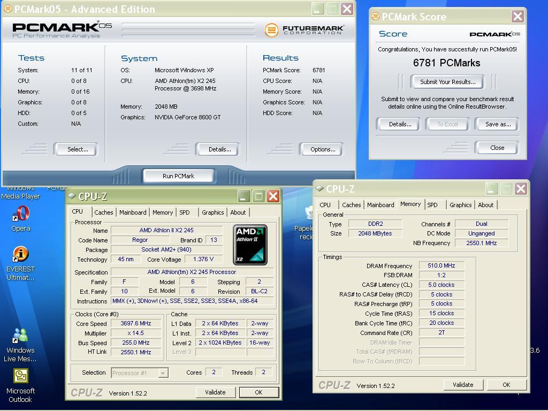Click the Channels # value Dual
The image size is (548, 411).
(x=481, y=224)
